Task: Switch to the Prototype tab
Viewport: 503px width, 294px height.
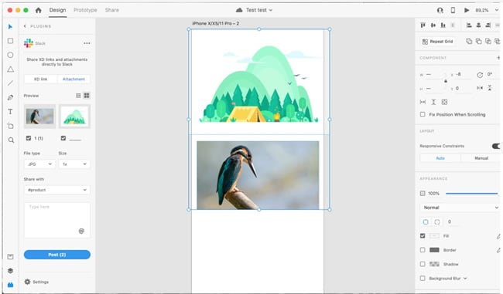Action: [x=85, y=10]
